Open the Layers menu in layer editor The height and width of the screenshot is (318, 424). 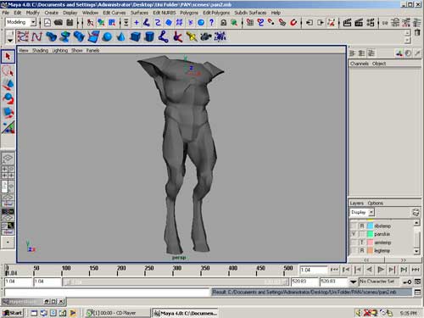(356, 204)
